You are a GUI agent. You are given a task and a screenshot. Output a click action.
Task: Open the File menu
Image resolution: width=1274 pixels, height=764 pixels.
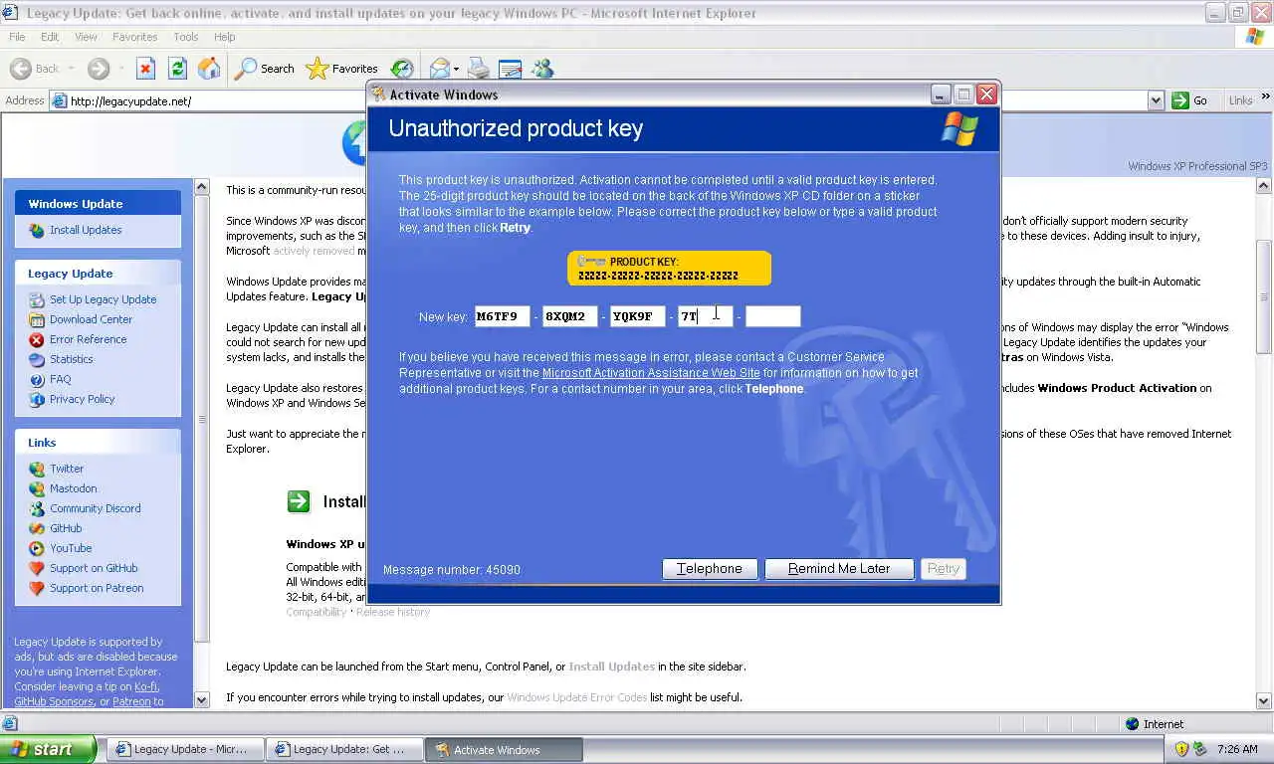[17, 37]
